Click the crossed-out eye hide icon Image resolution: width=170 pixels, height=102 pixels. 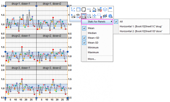click(x=105, y=16)
